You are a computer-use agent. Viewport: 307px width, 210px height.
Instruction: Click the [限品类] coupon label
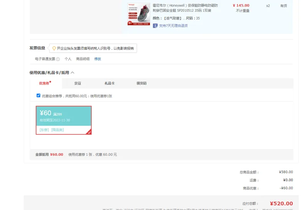click(x=58, y=130)
